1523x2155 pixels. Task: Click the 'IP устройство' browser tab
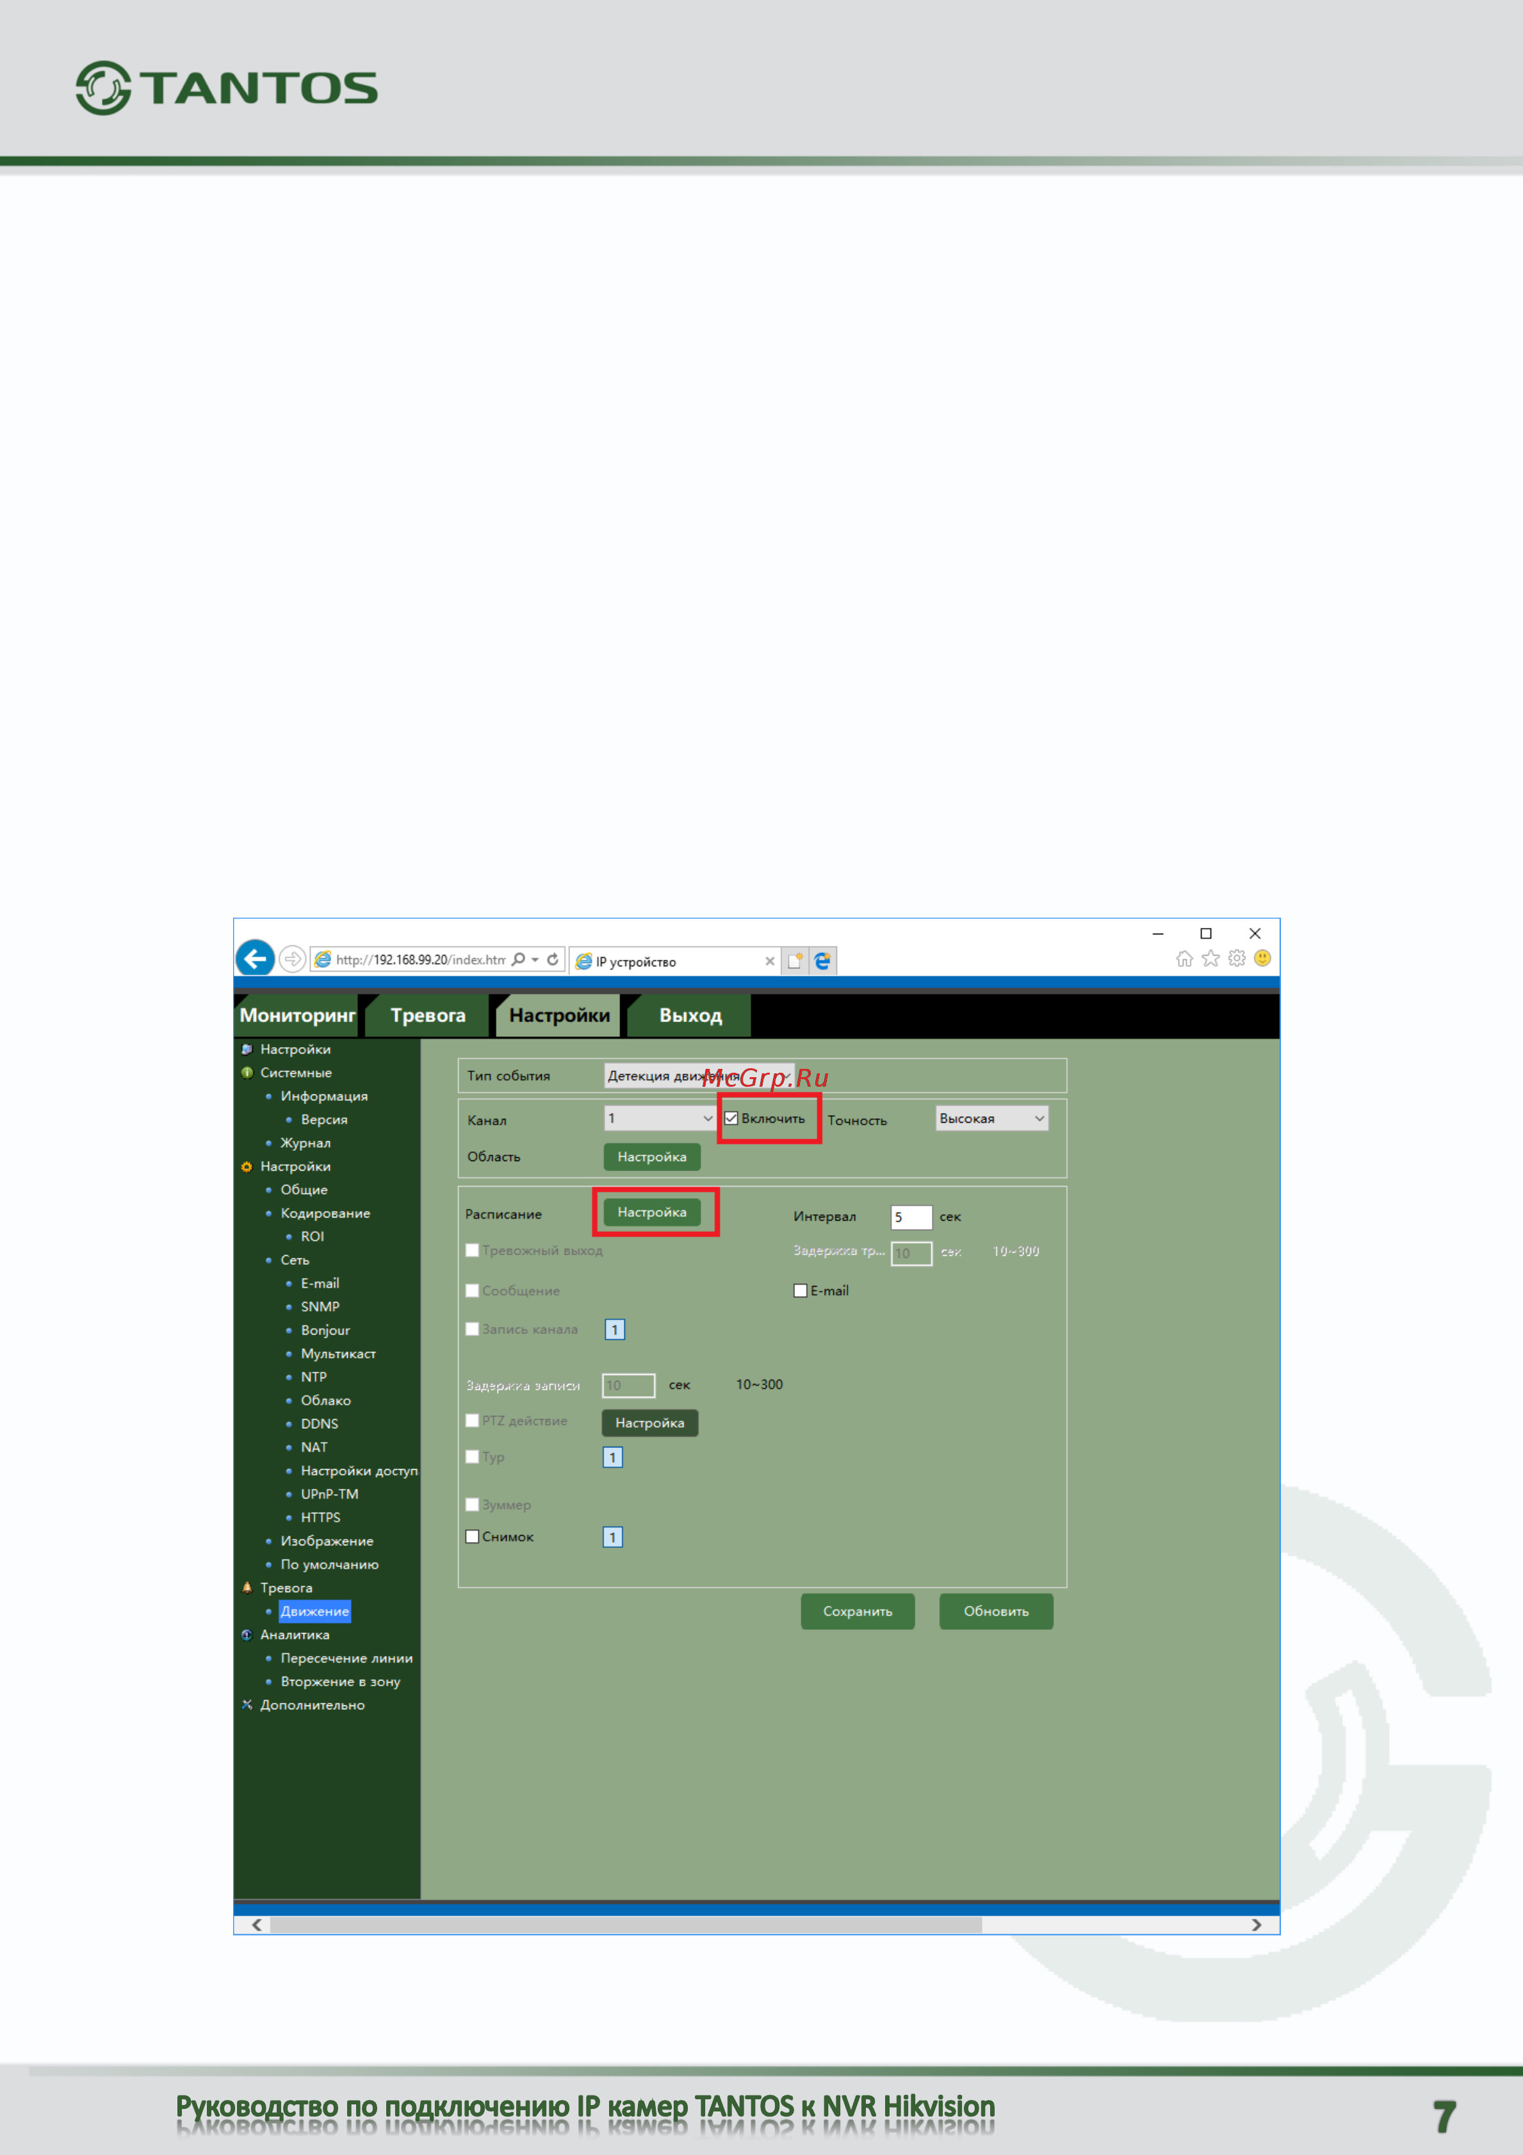676,961
